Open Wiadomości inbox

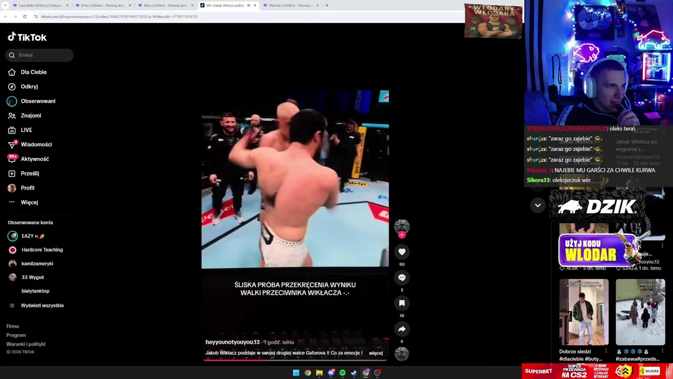click(36, 144)
